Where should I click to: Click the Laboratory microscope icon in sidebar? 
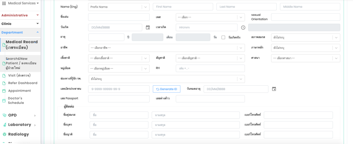pyautogui.click(x=4, y=125)
